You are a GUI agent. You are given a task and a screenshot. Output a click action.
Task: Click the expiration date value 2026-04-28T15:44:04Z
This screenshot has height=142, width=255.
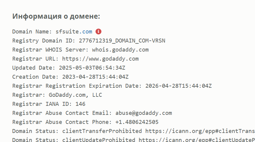click(178, 86)
